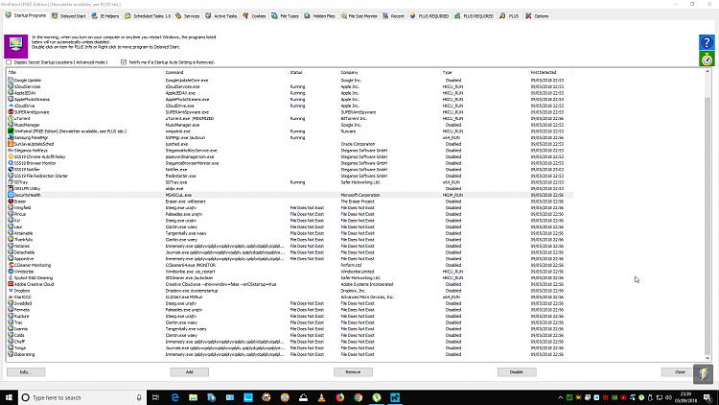Screen dimensions: 719x405
Task: Switch to the IE Helpers tab
Action: [x=105, y=16]
